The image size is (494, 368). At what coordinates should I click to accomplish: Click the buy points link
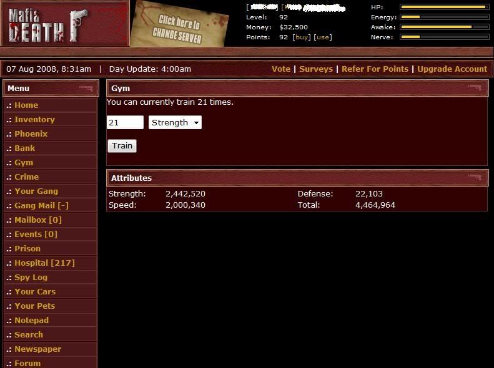pos(302,37)
